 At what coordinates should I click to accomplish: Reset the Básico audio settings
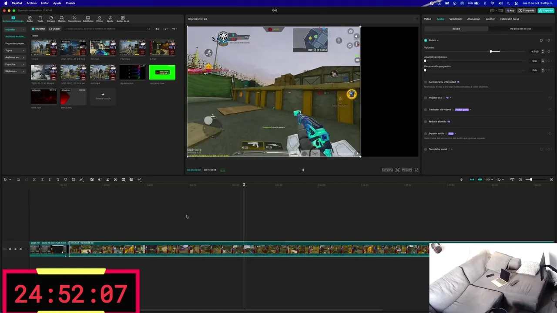pos(541,40)
